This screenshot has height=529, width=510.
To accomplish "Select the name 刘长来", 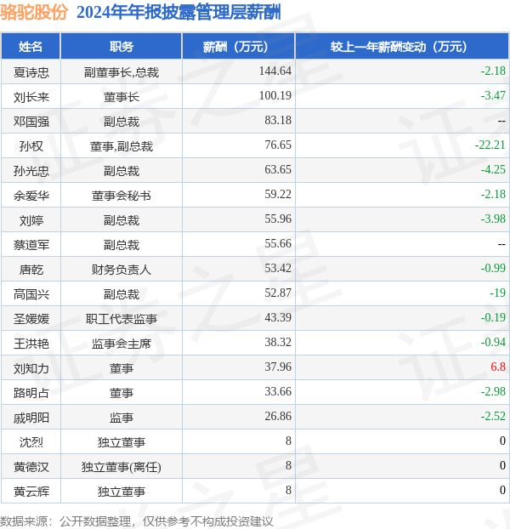I will coord(31,97).
